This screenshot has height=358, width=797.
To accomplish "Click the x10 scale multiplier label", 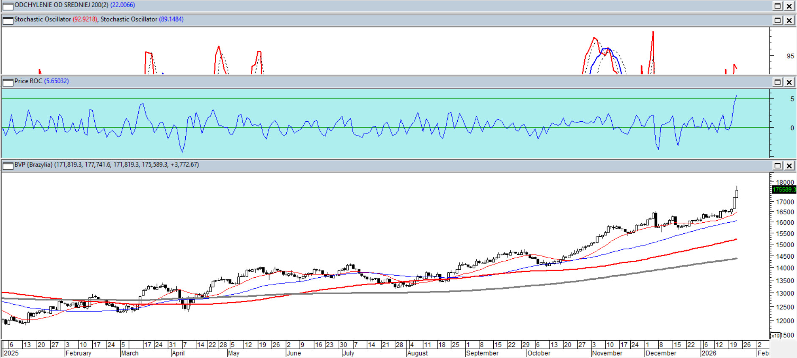I will (775, 336).
